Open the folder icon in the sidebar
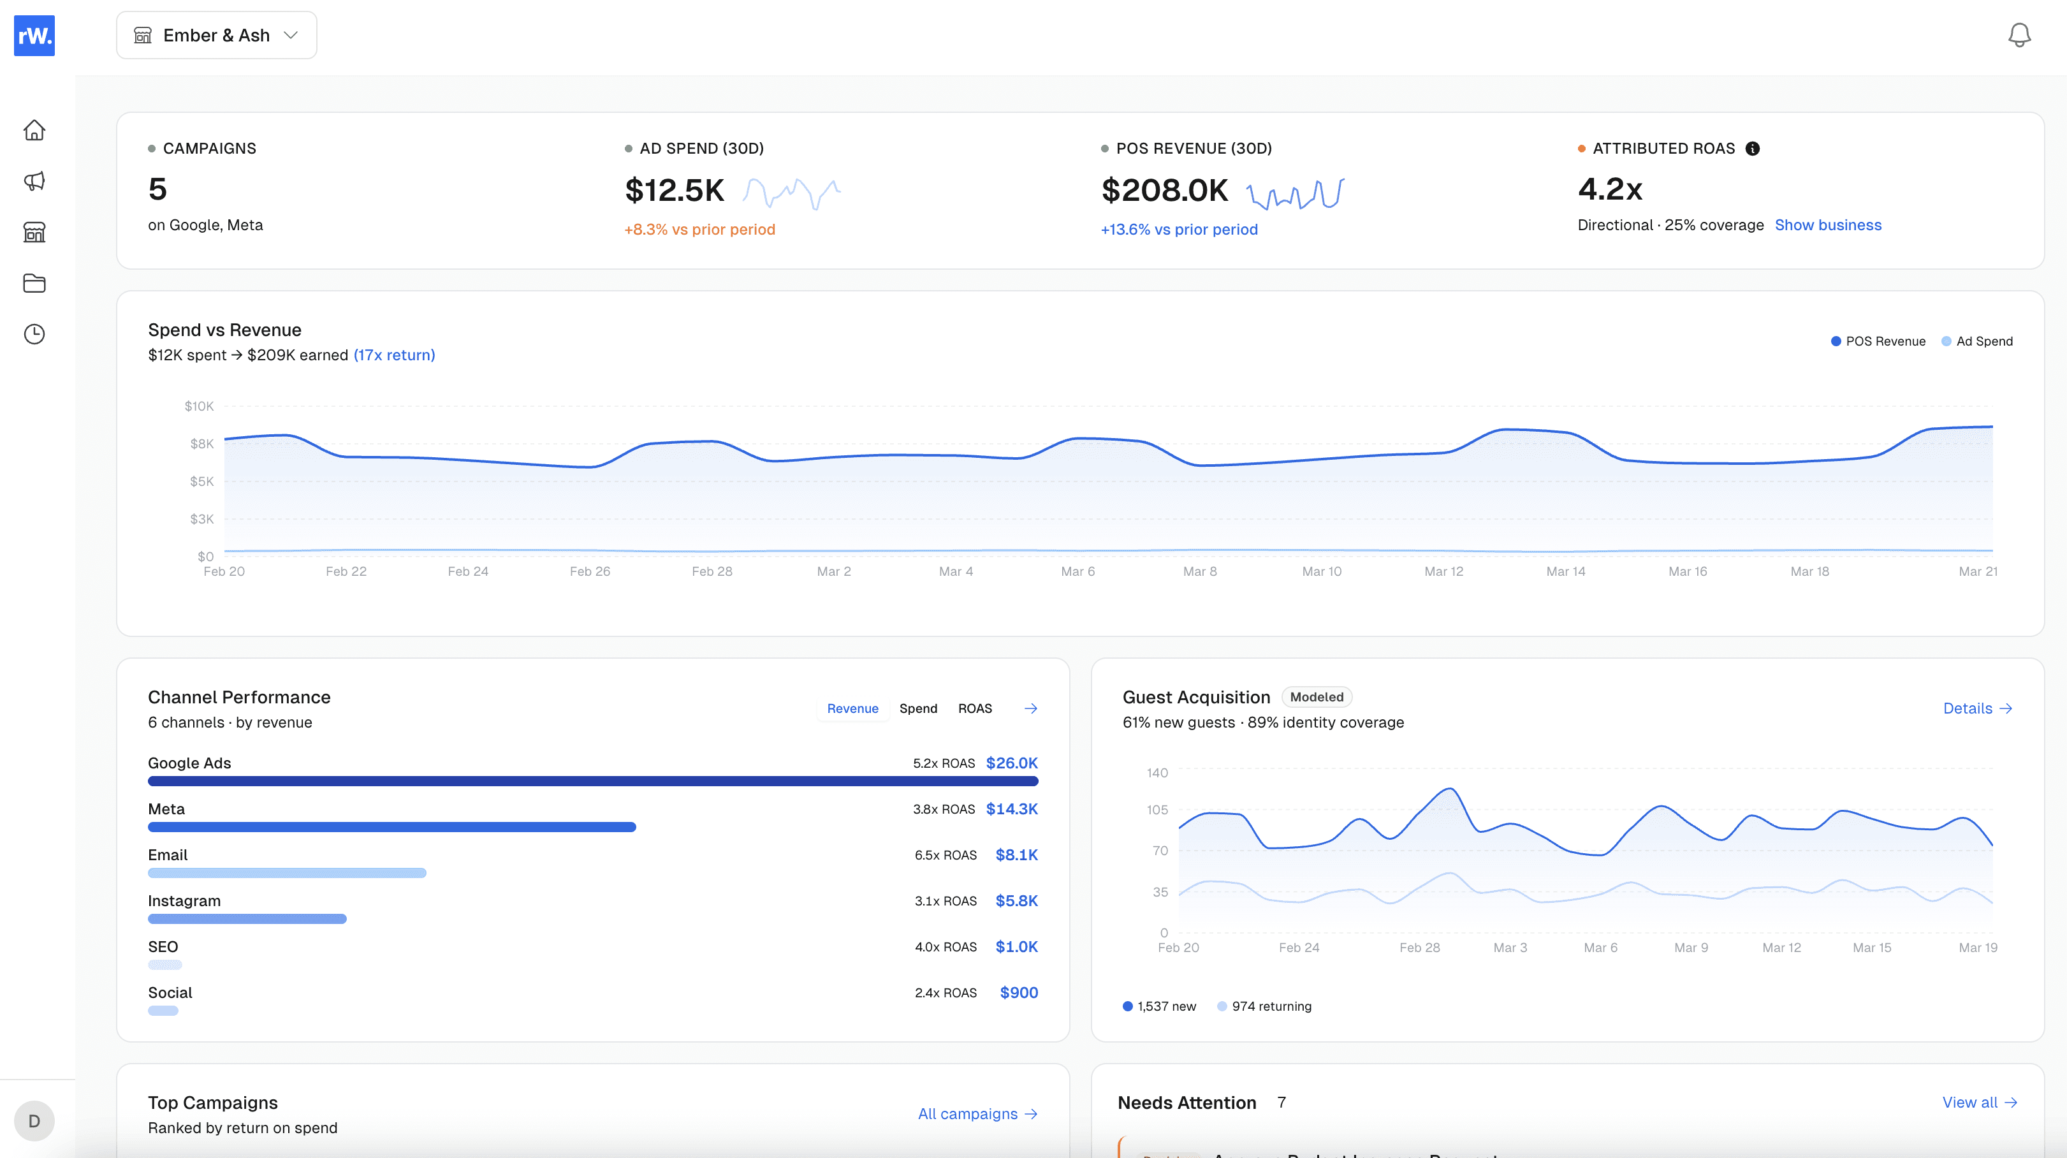2067x1158 pixels. click(x=34, y=283)
